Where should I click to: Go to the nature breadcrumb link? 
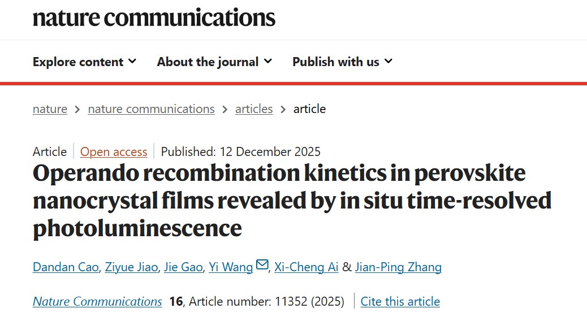pos(50,109)
